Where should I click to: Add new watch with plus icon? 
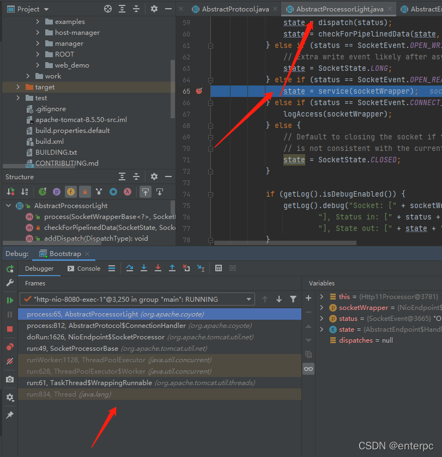click(x=308, y=298)
